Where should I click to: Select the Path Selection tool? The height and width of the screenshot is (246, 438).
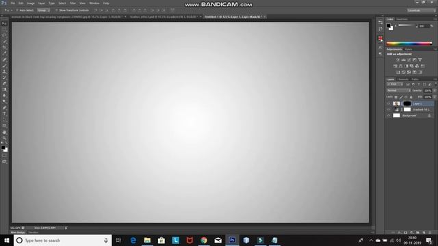click(x=4, y=120)
